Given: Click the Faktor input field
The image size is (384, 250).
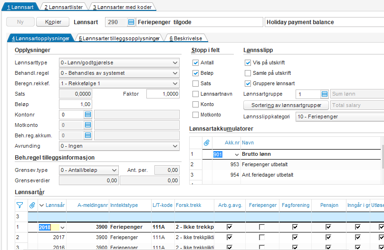Looking at the screenshot, I should [x=163, y=94].
